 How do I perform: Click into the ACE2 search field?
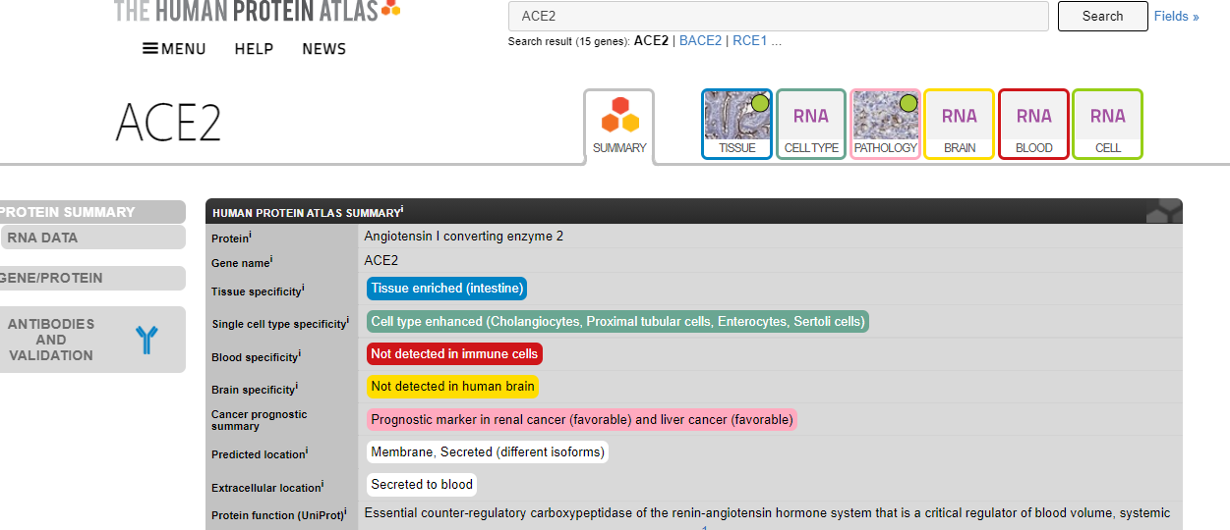coord(778,17)
